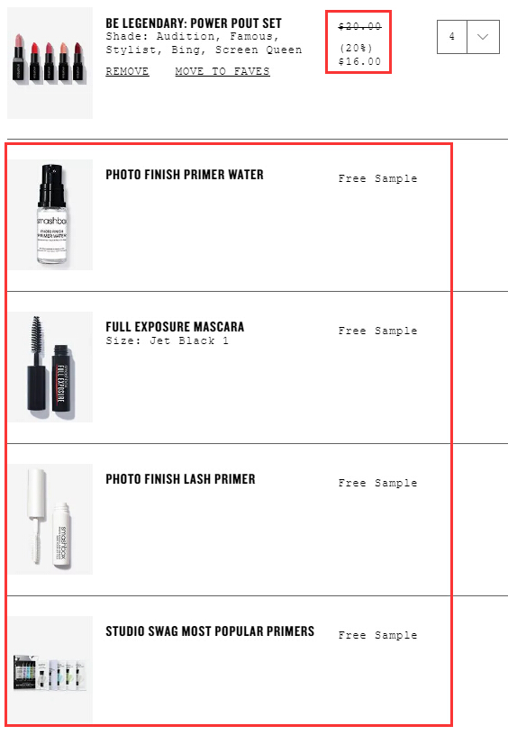Click the Size: Jet Black 1 text

[168, 340]
